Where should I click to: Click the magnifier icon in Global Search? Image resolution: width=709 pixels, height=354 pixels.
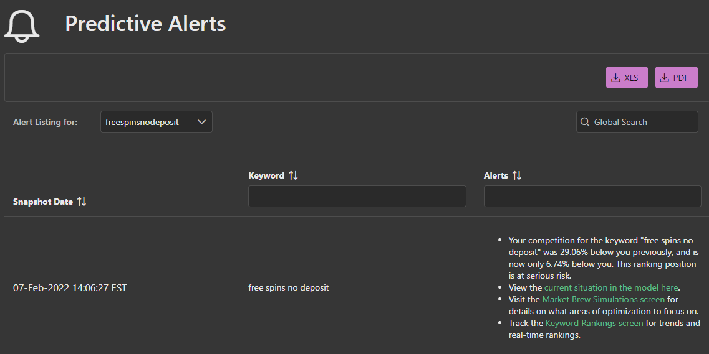click(x=585, y=122)
